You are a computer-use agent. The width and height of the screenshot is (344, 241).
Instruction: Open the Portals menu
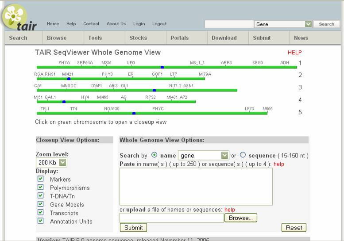(179, 38)
